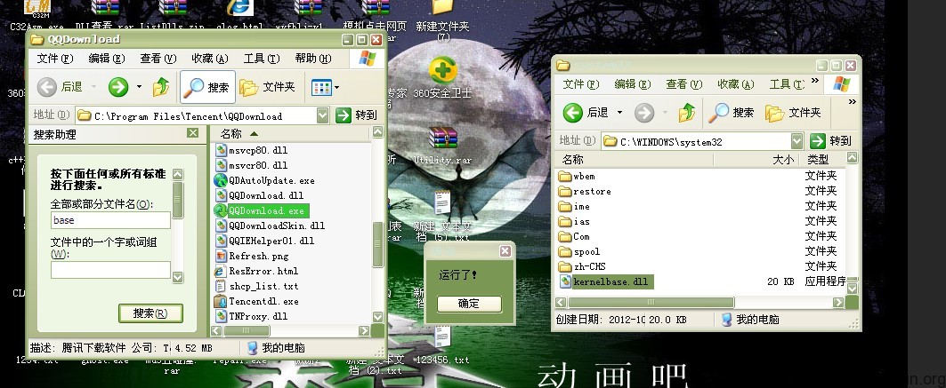
Task: Select Tencentdl.exe file
Action: click(x=257, y=301)
